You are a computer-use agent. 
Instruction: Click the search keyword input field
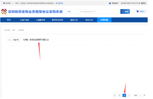99,12
